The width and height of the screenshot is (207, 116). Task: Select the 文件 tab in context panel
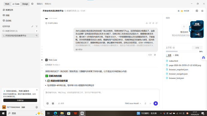click(169, 55)
